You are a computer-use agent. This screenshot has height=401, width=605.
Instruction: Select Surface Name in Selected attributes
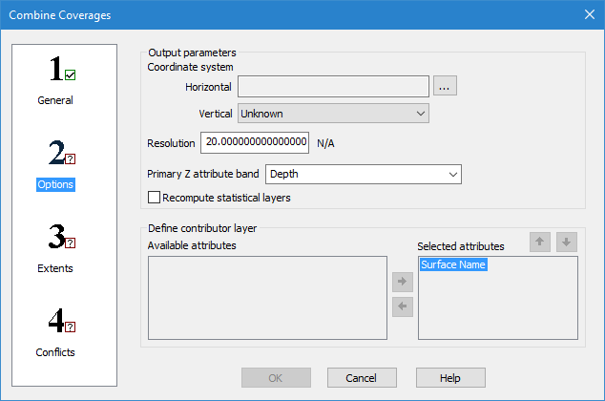(x=453, y=265)
